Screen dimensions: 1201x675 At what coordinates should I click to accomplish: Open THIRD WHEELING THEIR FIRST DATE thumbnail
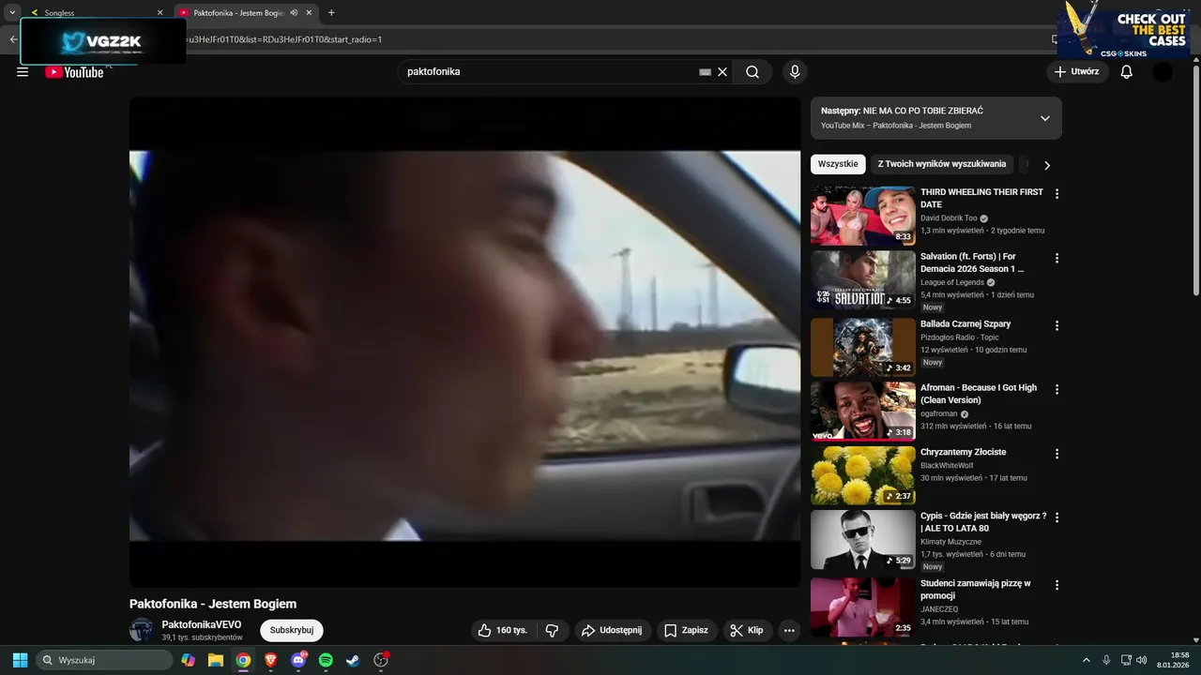pyautogui.click(x=862, y=216)
